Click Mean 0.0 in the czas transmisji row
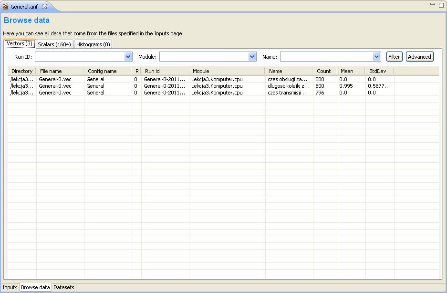The height and width of the screenshot is (293, 447). click(x=343, y=93)
